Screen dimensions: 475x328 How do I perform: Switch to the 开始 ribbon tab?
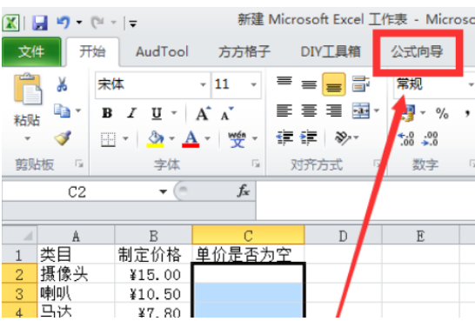92,52
